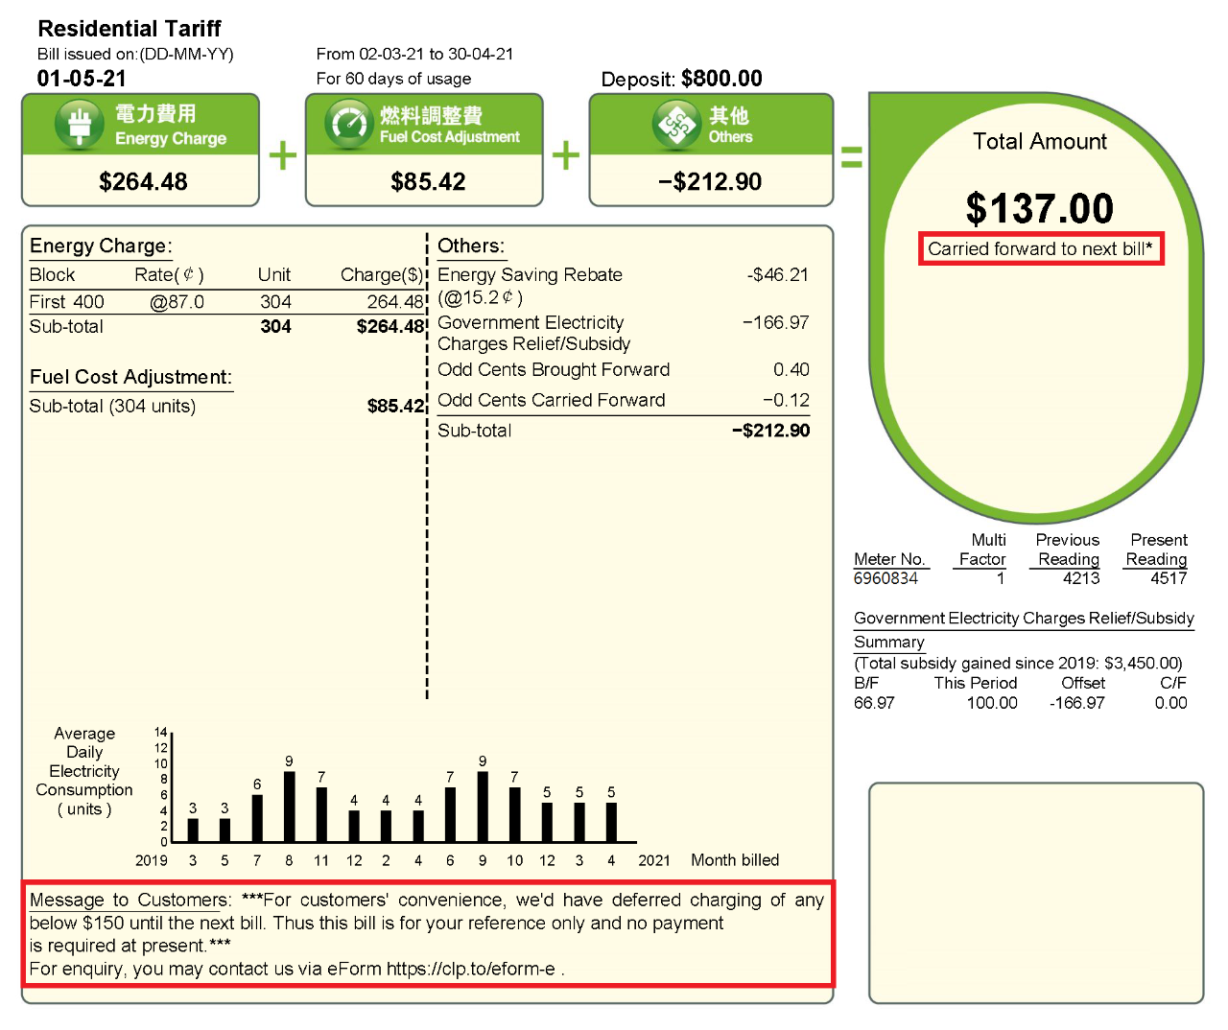Click the plus sign before Others box

click(x=566, y=155)
